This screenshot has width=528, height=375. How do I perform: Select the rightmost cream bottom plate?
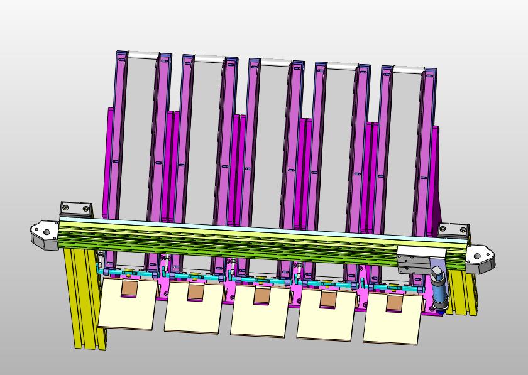(x=393, y=318)
